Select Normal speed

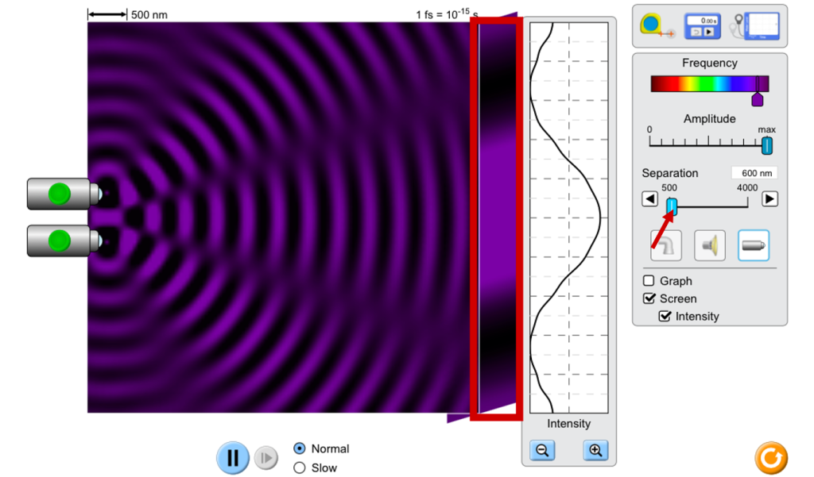click(x=300, y=448)
